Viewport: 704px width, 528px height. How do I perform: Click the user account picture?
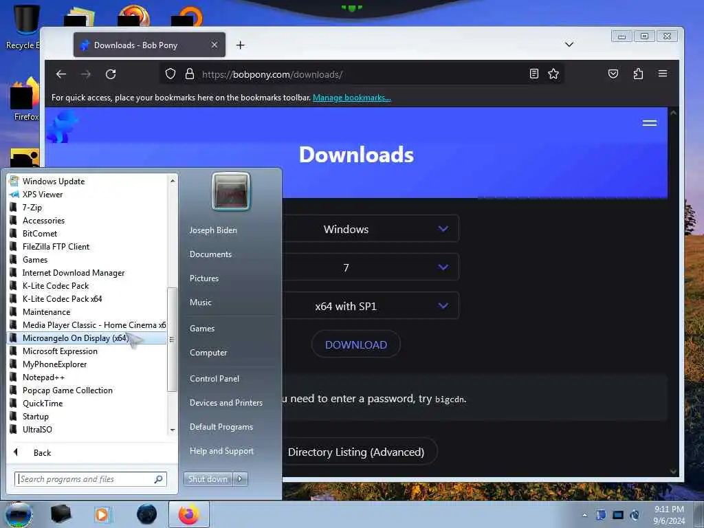coord(231,191)
